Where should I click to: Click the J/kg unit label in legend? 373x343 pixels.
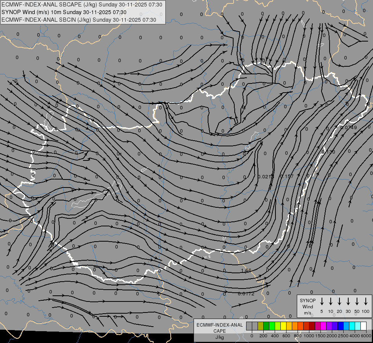coord(219,337)
